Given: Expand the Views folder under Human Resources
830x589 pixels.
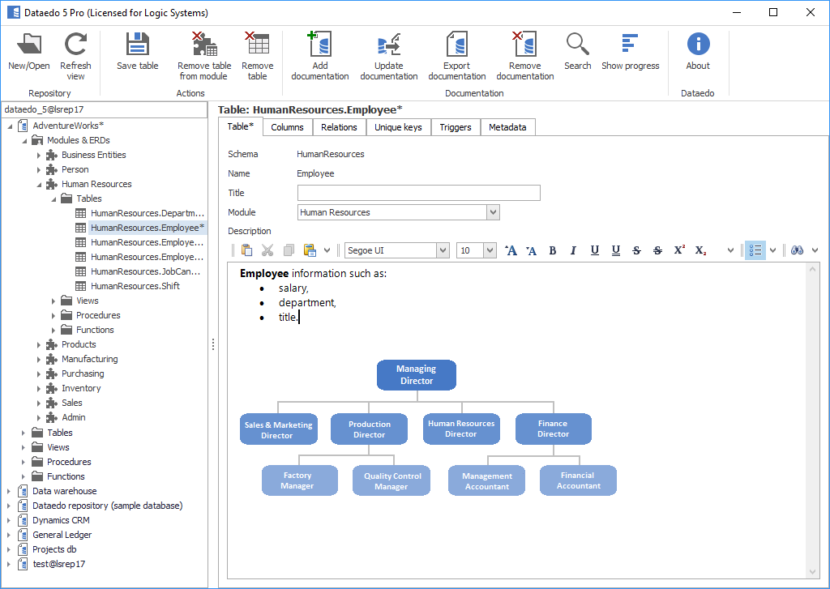Looking at the screenshot, I should [53, 301].
